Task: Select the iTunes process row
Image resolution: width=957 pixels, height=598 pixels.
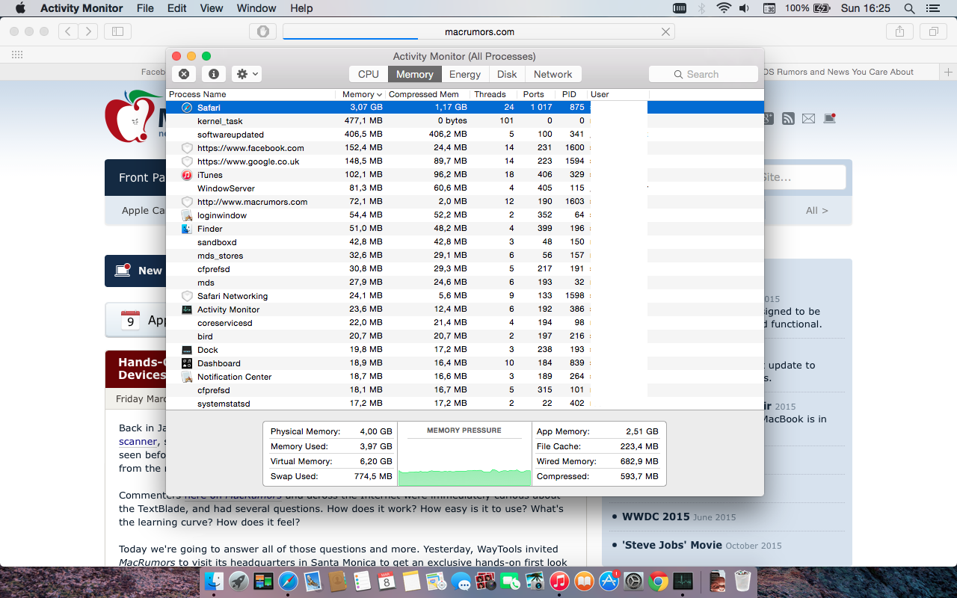Action: 465,175
